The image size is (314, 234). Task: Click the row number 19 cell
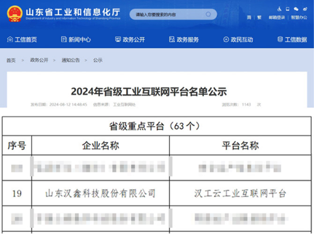pyautogui.click(x=17, y=193)
